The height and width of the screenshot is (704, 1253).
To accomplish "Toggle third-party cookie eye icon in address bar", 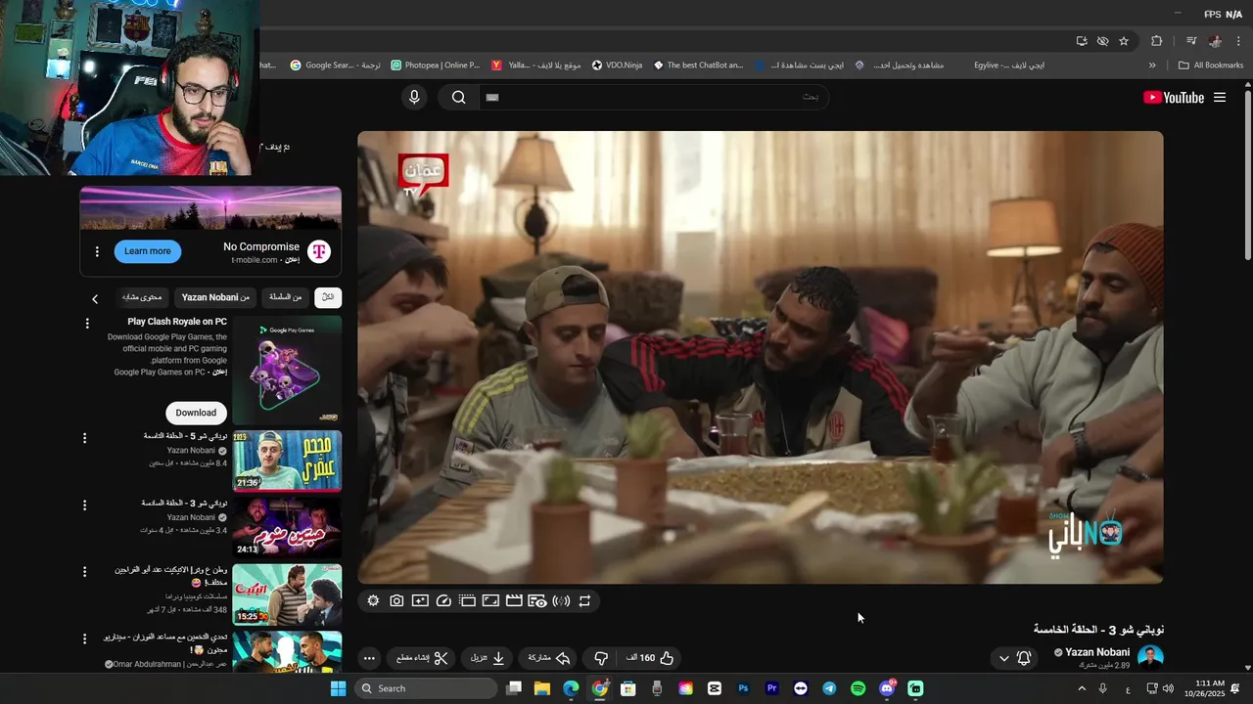I will (x=1102, y=41).
